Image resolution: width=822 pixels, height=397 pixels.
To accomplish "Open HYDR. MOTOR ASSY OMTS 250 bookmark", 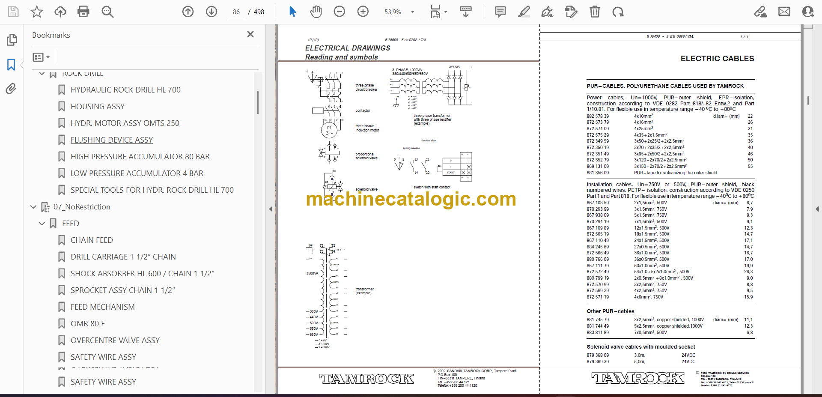I will click(125, 123).
